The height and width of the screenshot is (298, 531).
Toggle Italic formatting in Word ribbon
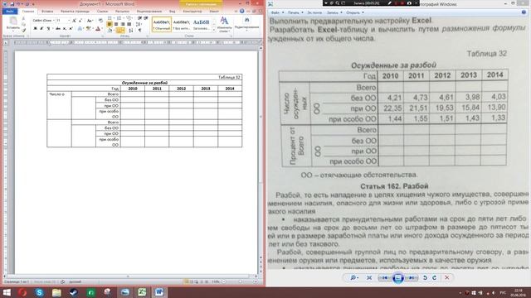(x=41, y=28)
